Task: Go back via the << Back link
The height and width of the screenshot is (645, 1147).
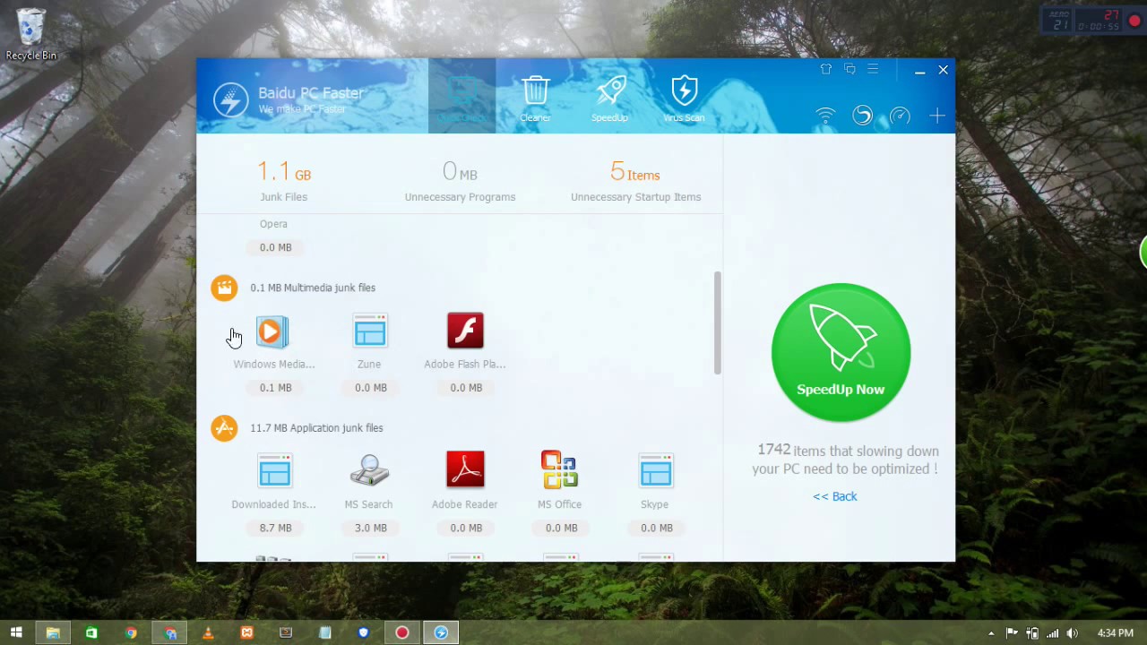Action: tap(835, 496)
